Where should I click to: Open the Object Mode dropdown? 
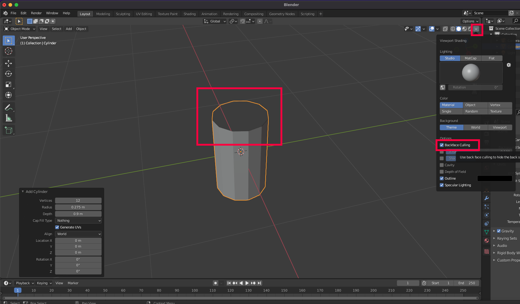click(20, 29)
